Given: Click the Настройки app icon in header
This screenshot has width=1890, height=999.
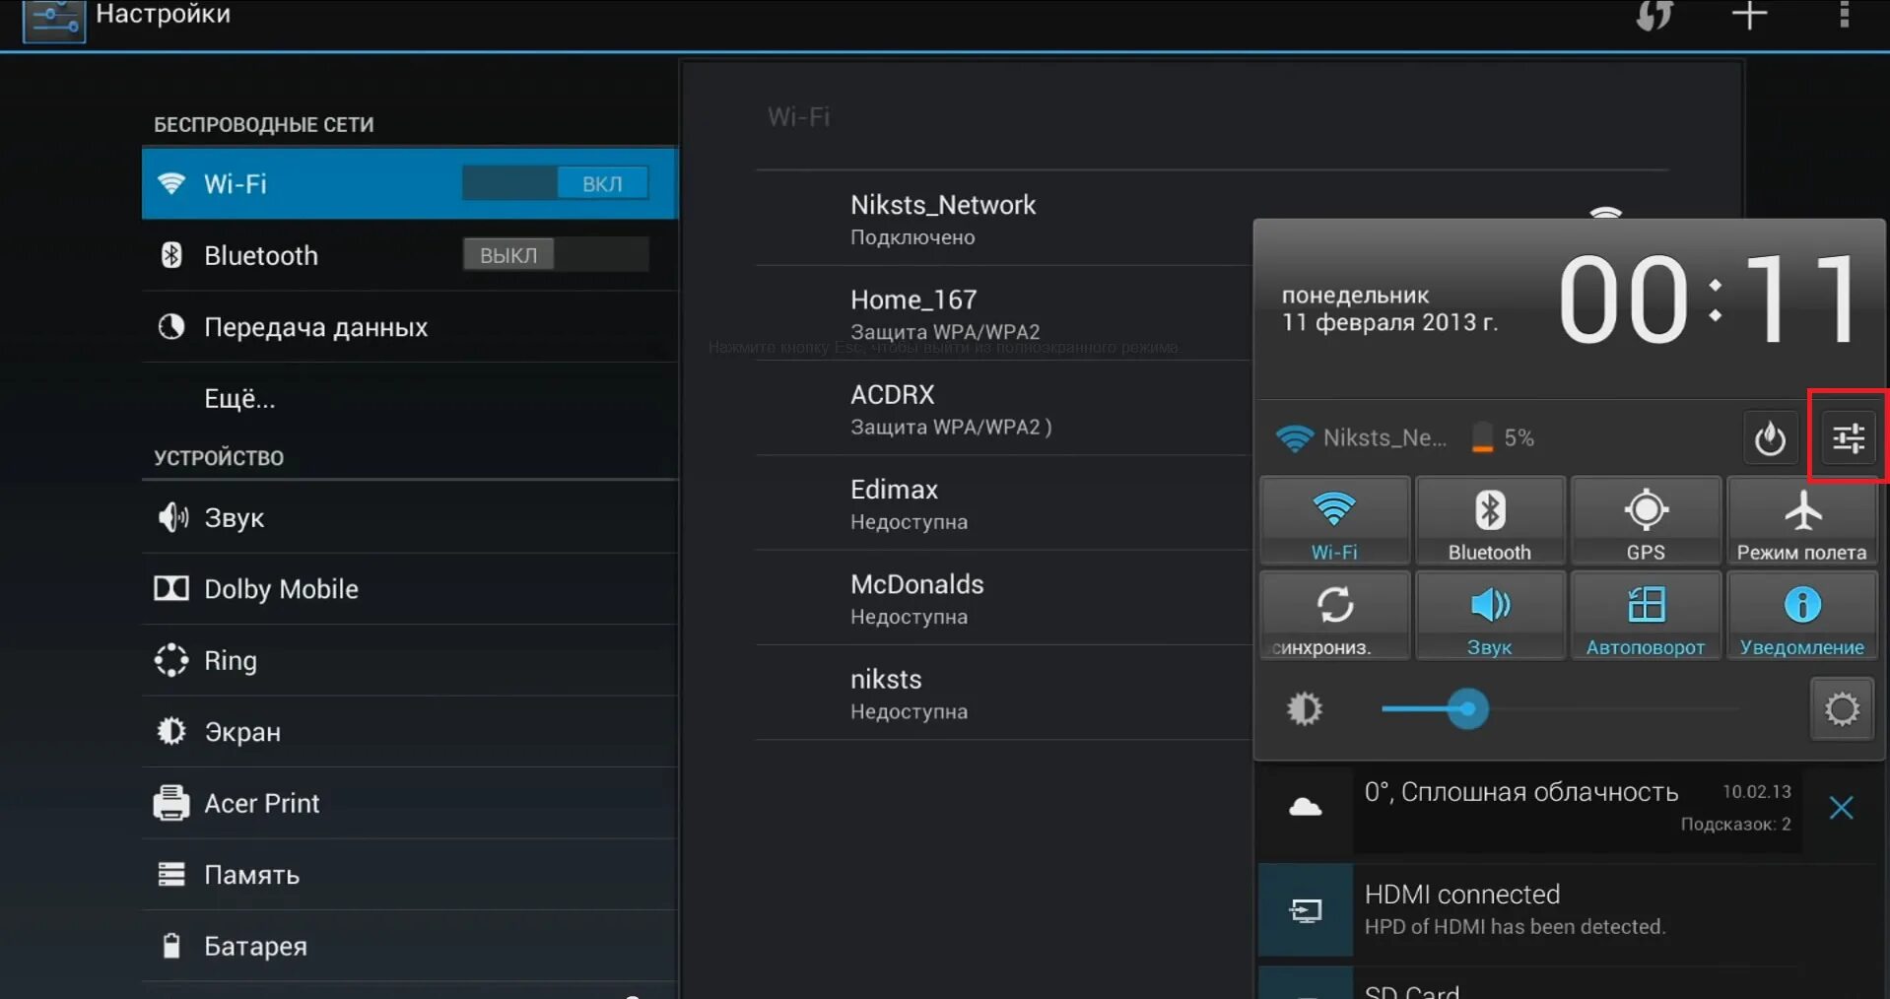Looking at the screenshot, I should click(x=54, y=21).
